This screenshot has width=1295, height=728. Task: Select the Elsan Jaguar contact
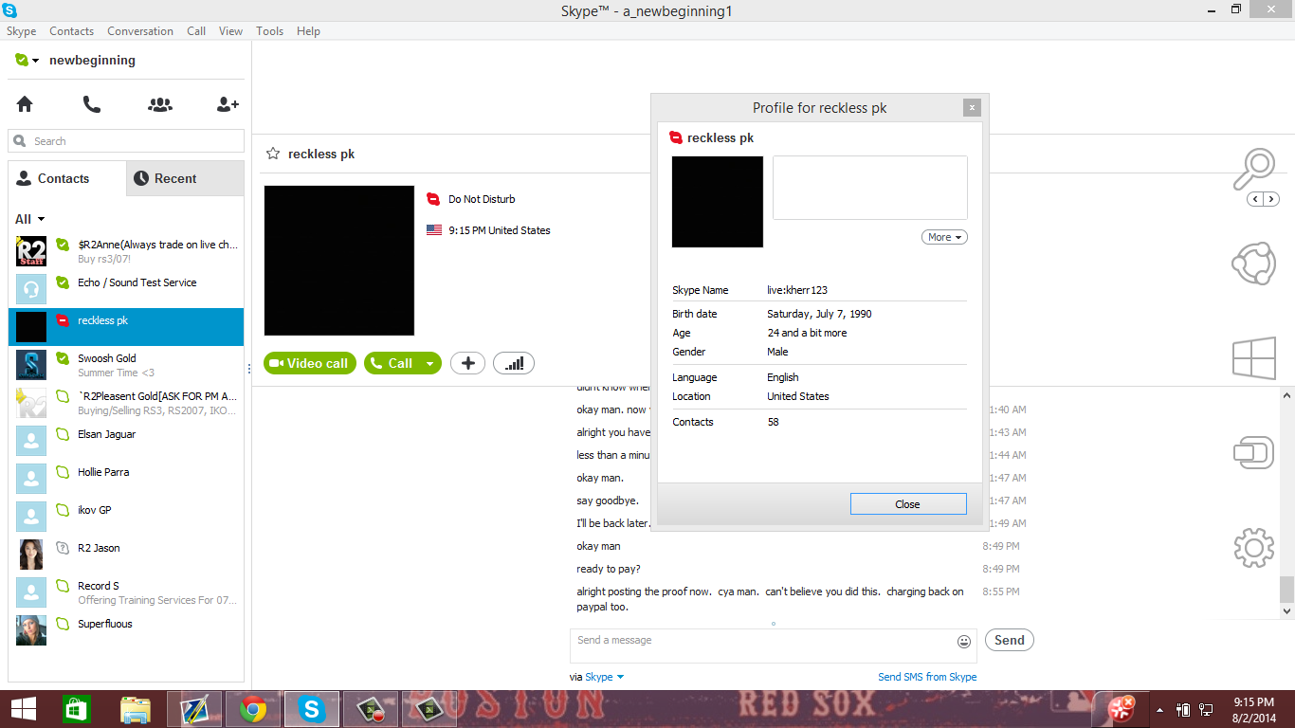(126, 441)
